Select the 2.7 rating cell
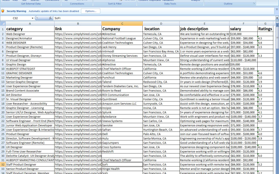Viewport: 279px width, 174px height. (265, 99)
